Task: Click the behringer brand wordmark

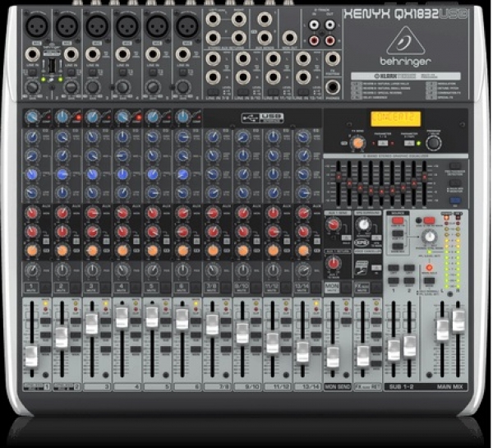Action: [405, 62]
